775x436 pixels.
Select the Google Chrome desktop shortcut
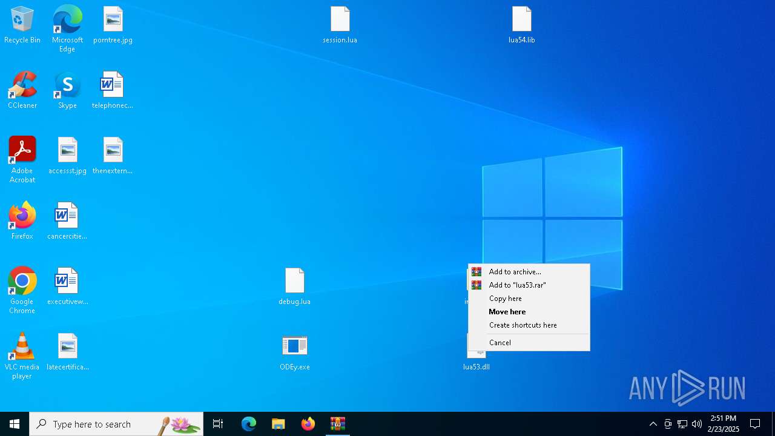click(x=22, y=291)
